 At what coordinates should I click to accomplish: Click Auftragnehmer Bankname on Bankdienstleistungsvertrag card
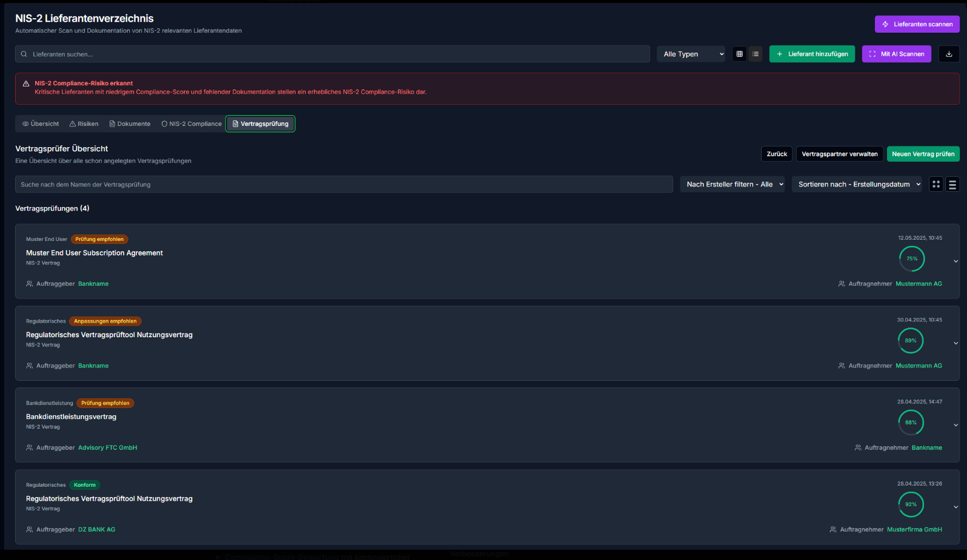(926, 447)
